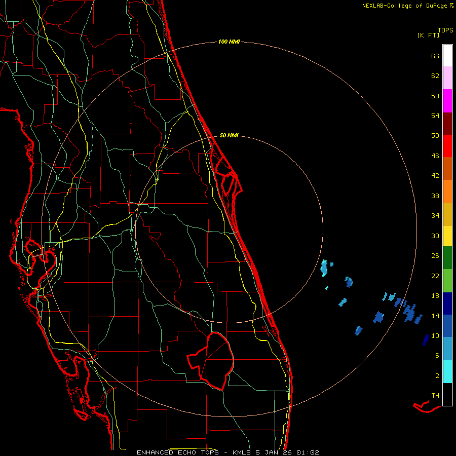Click the legend value "54"

(x=435, y=116)
